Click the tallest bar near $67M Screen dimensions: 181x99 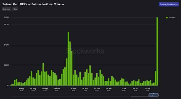(x=157, y=52)
